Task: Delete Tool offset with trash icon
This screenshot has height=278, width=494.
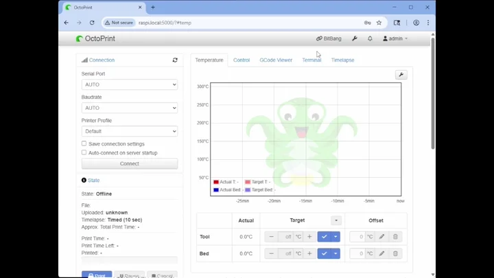Action: pos(395,237)
